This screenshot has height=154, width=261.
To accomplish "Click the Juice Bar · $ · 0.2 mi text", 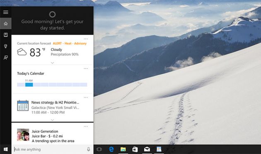I will (47, 136).
